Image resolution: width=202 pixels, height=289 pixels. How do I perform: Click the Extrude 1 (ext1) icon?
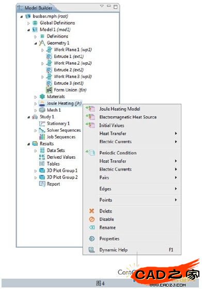[49, 56]
